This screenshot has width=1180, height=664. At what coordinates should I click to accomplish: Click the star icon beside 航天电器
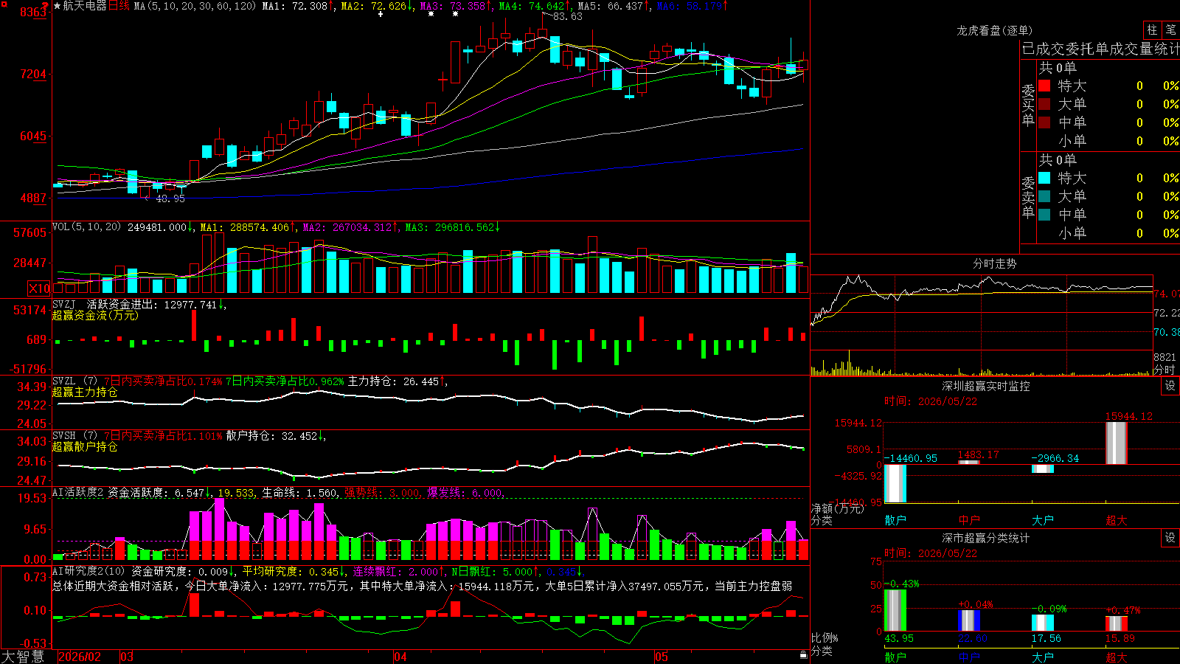pyautogui.click(x=58, y=6)
